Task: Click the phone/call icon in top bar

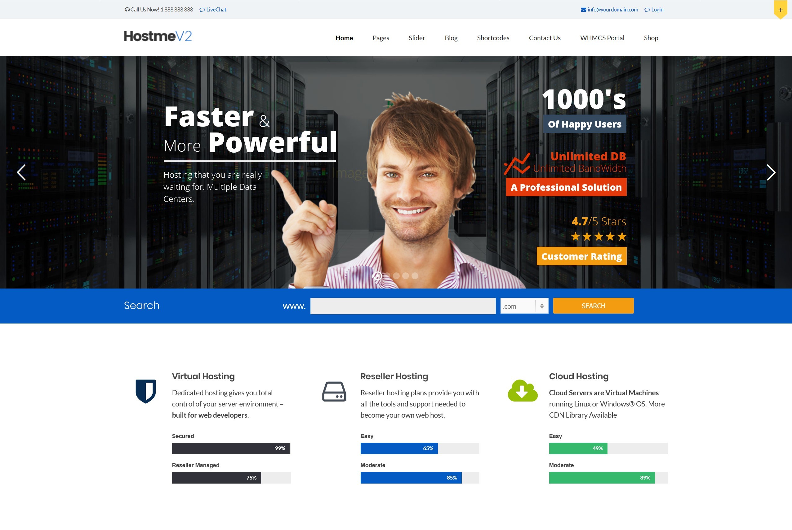Action: (x=127, y=10)
